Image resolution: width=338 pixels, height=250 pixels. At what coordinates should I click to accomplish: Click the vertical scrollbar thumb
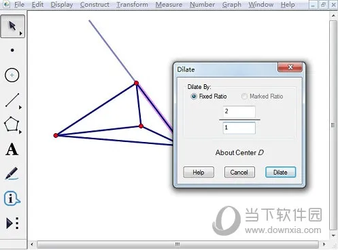pos(333,125)
